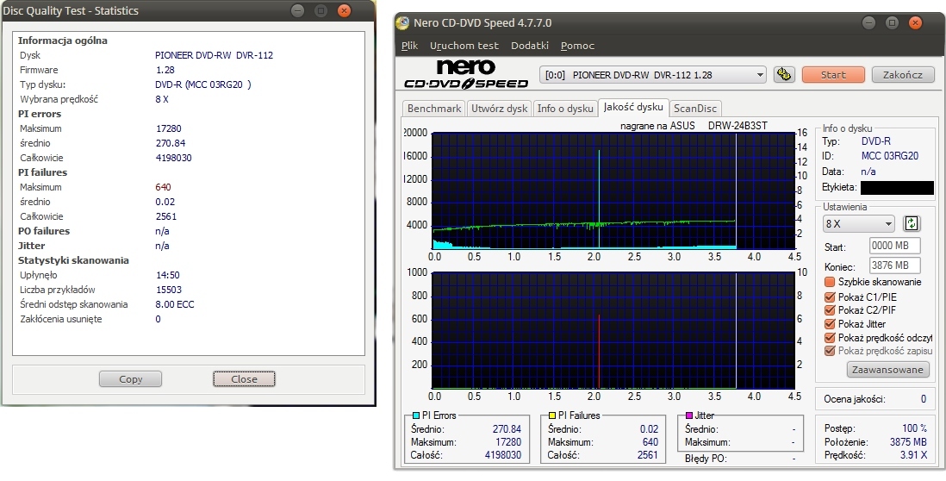Click Close in the Statistics window

point(244,379)
